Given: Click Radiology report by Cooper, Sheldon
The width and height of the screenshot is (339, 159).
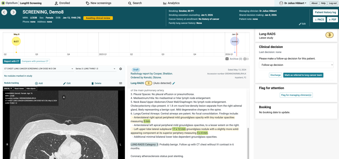Looking at the screenshot, I should click(x=152, y=74).
